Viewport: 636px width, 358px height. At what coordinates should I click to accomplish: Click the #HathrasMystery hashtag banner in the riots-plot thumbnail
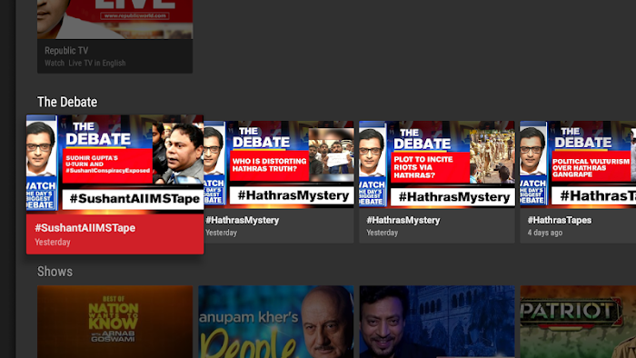(453, 197)
